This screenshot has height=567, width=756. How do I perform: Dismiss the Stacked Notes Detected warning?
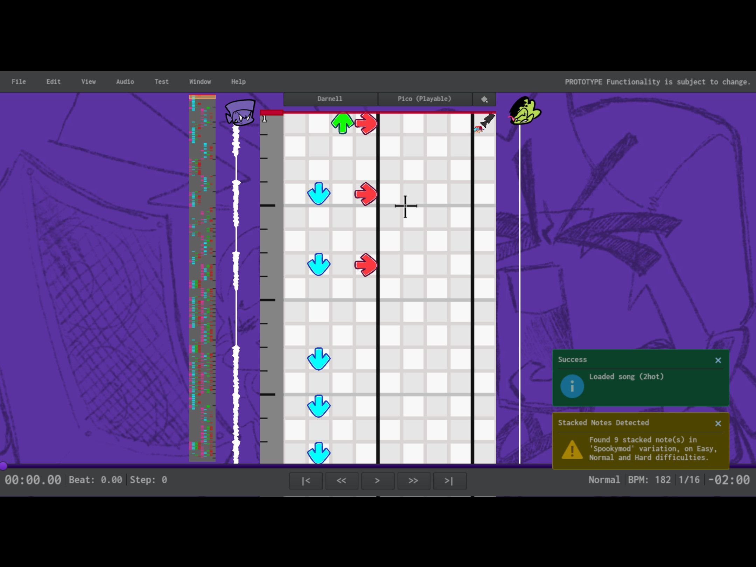point(718,423)
